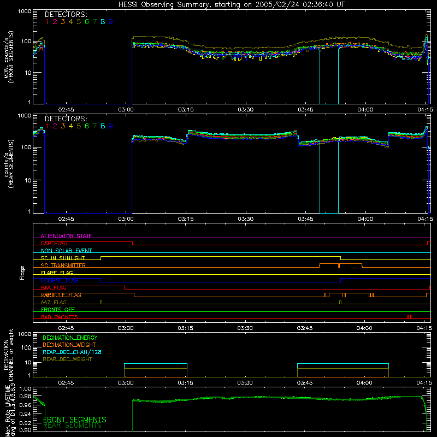Click the counts/s (REAR SEGMENTS) axis title

[8, 163]
